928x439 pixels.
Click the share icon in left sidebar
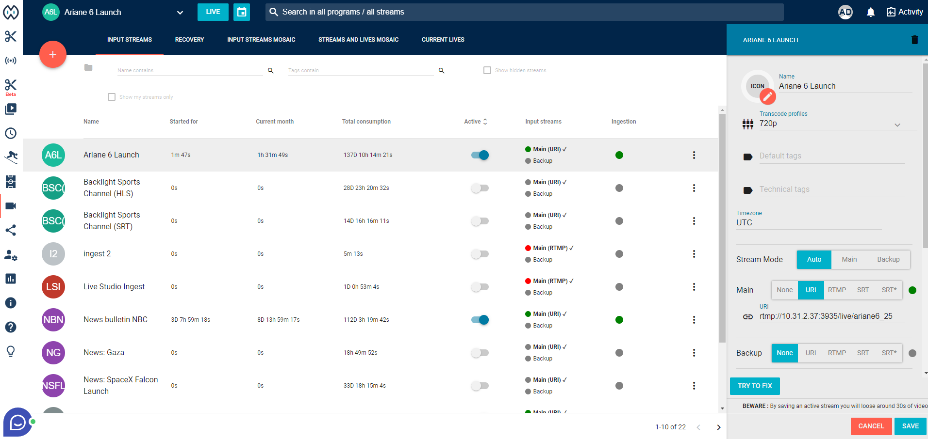pyautogui.click(x=11, y=230)
